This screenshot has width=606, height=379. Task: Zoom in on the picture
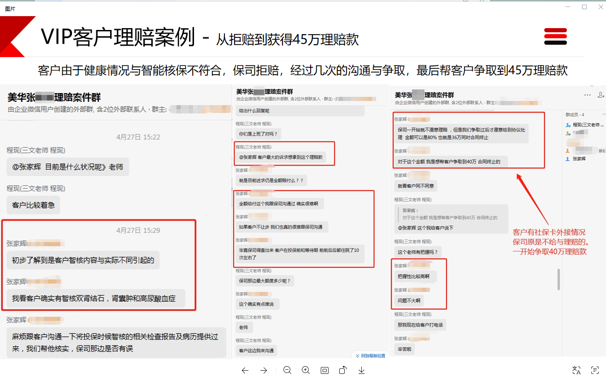point(306,370)
